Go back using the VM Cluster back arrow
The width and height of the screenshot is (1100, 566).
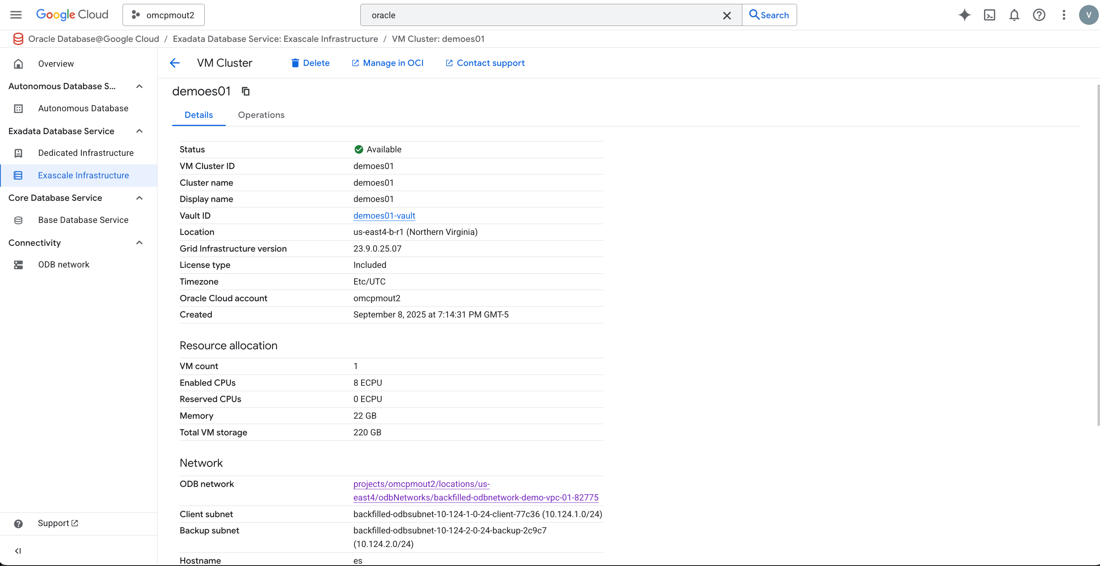tap(175, 63)
